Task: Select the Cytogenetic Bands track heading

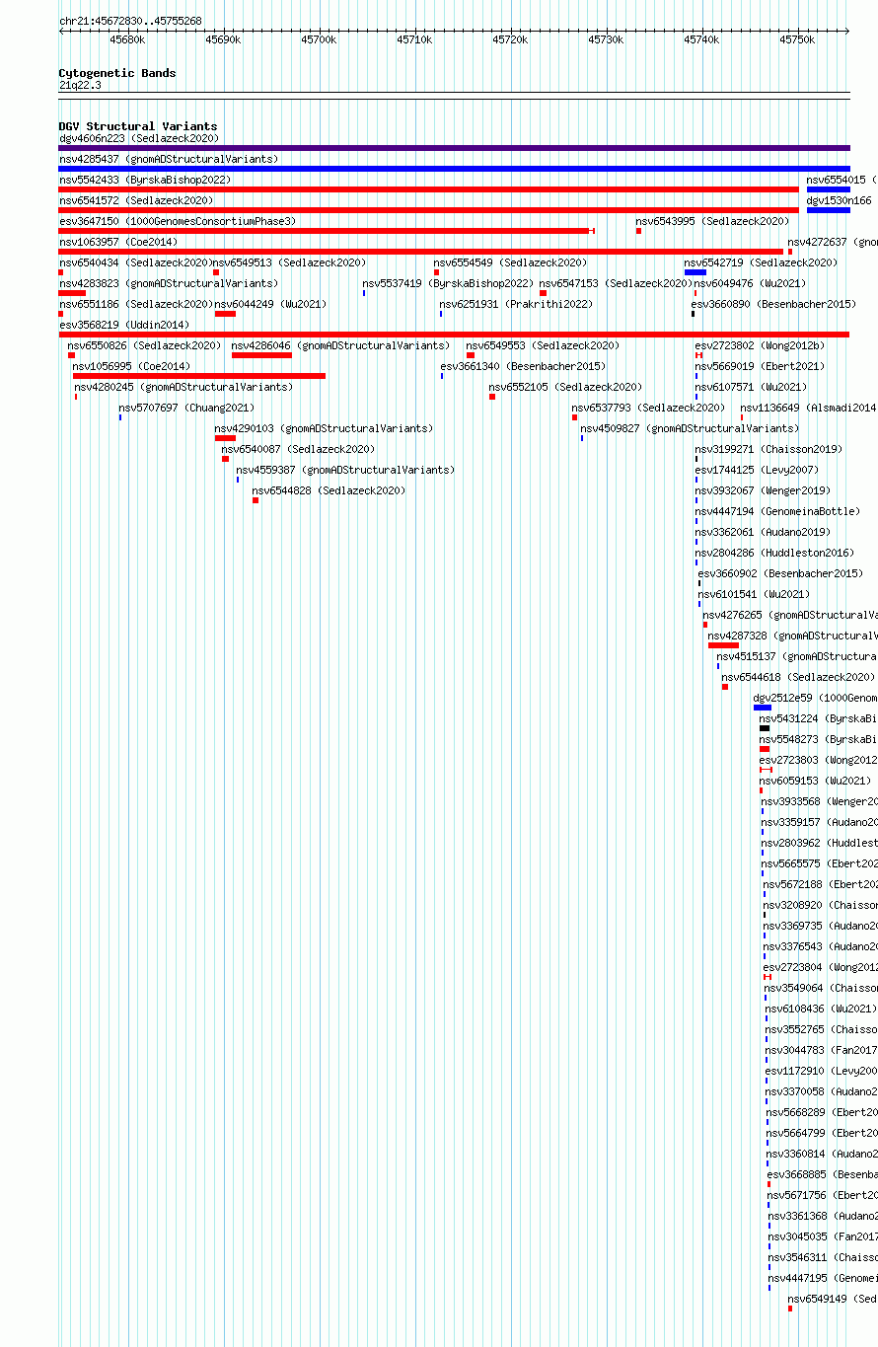Action: pos(117,73)
